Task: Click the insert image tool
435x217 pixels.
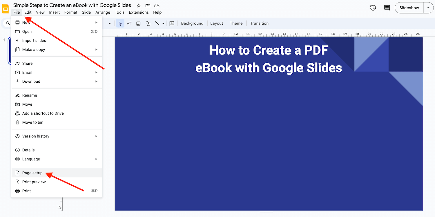Action: click(x=139, y=23)
